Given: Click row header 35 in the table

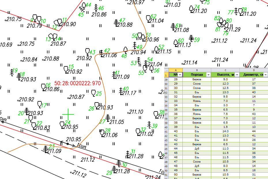Looking at the screenshot, I should [166, 110].
